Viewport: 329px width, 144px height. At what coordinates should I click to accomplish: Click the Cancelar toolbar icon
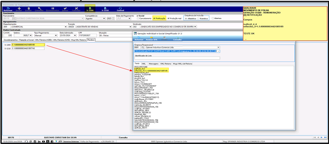tap(76, 9)
